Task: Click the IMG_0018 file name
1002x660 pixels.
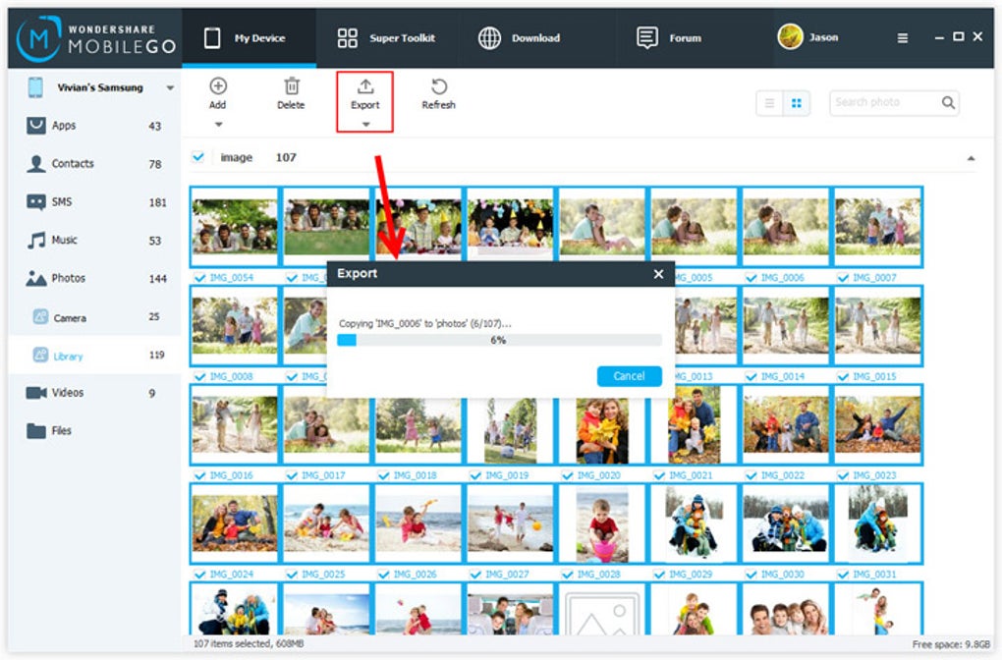Action: click(x=416, y=475)
